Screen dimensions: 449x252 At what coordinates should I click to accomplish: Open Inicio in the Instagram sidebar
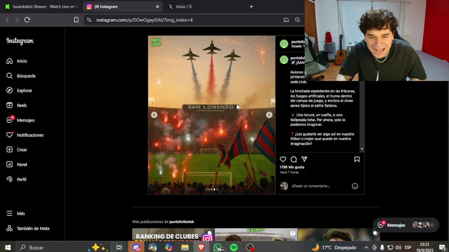point(16,61)
